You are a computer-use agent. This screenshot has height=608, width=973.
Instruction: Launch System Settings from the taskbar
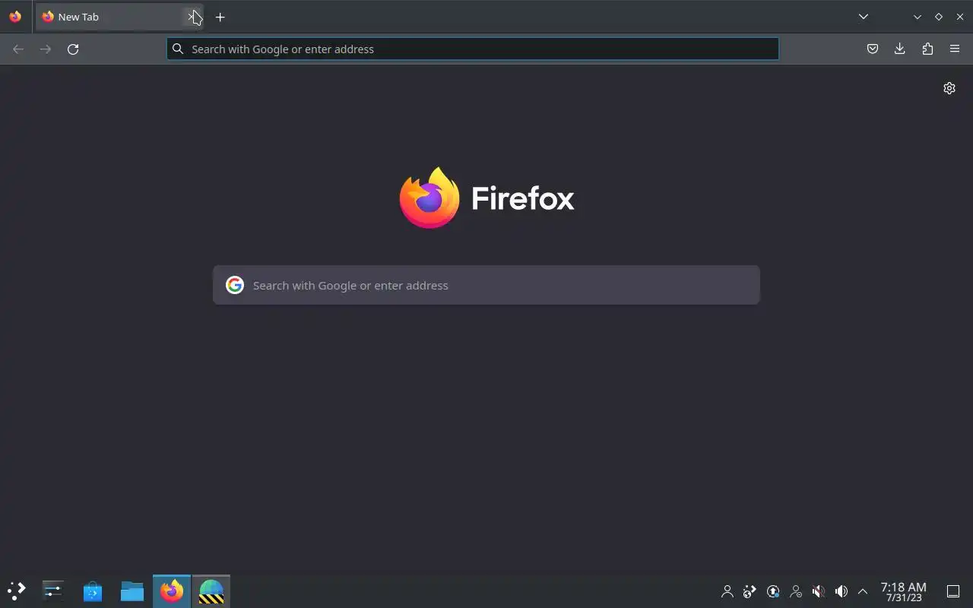pyautogui.click(x=53, y=591)
